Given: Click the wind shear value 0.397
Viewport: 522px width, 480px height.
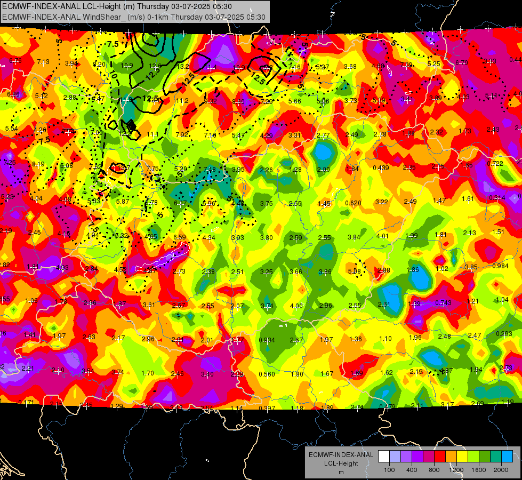Looking at the screenshot, I should (x=267, y=408).
